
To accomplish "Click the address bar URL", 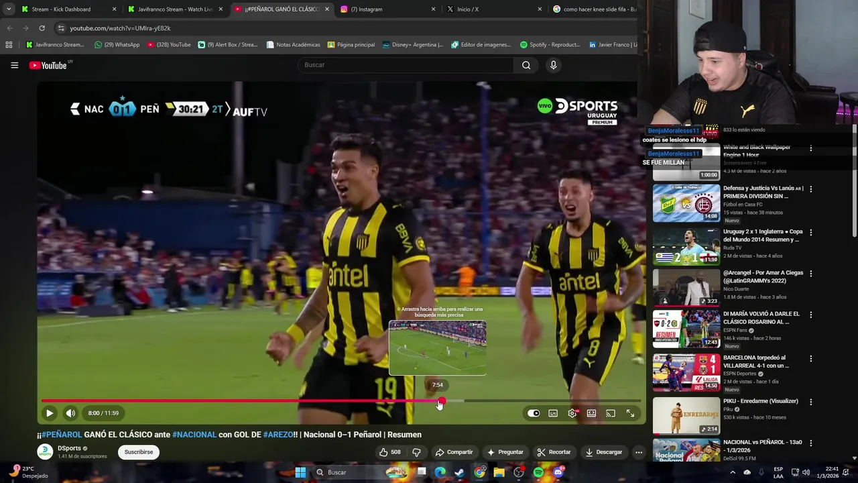I will tap(120, 28).
